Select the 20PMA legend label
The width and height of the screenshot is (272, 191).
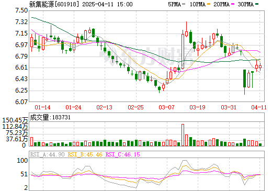221,4
